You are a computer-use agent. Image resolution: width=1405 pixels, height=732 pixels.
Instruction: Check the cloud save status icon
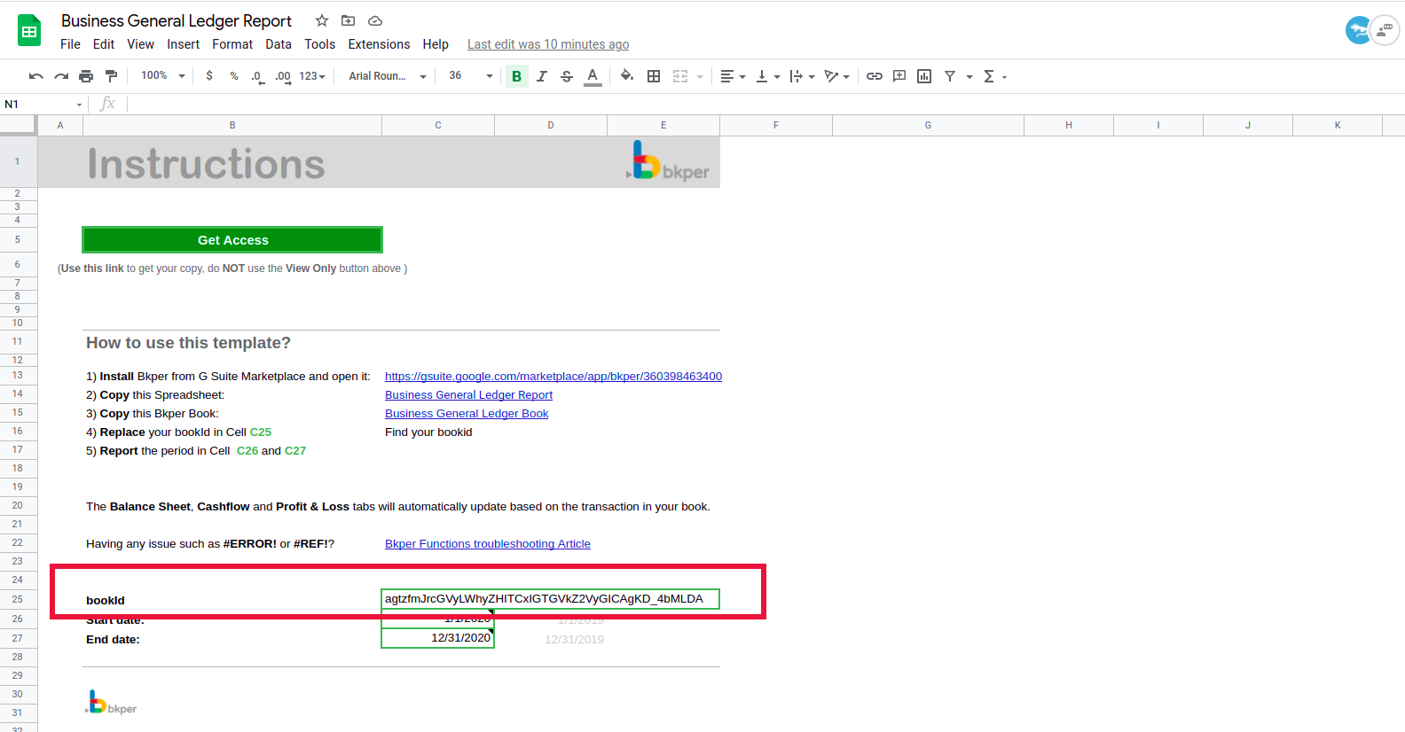coord(375,20)
